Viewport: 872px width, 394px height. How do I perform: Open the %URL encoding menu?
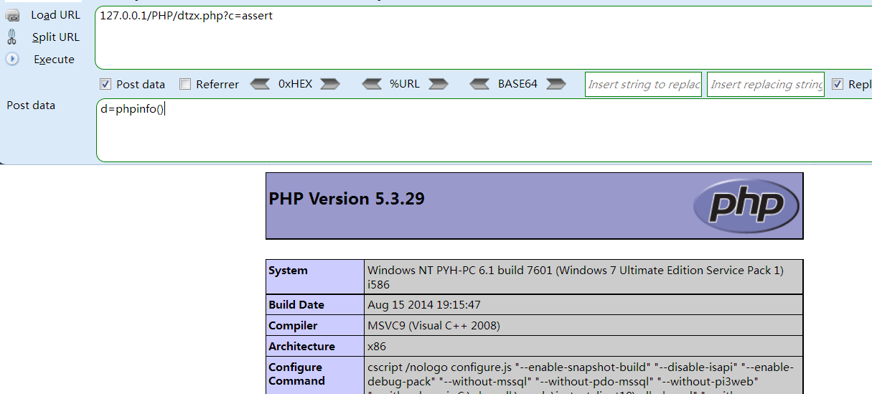[x=405, y=84]
